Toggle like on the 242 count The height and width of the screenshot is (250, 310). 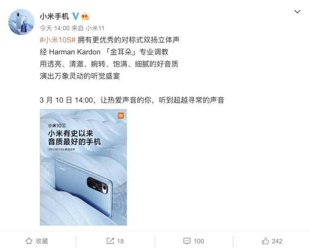pyautogui.click(x=277, y=241)
